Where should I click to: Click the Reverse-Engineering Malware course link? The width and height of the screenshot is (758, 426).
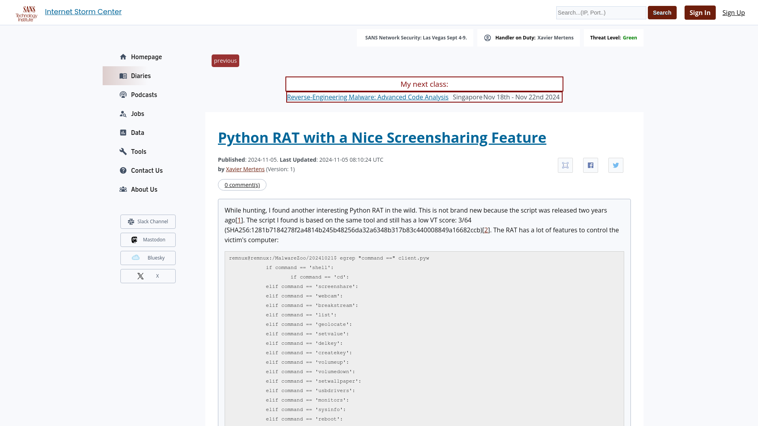[x=368, y=97]
